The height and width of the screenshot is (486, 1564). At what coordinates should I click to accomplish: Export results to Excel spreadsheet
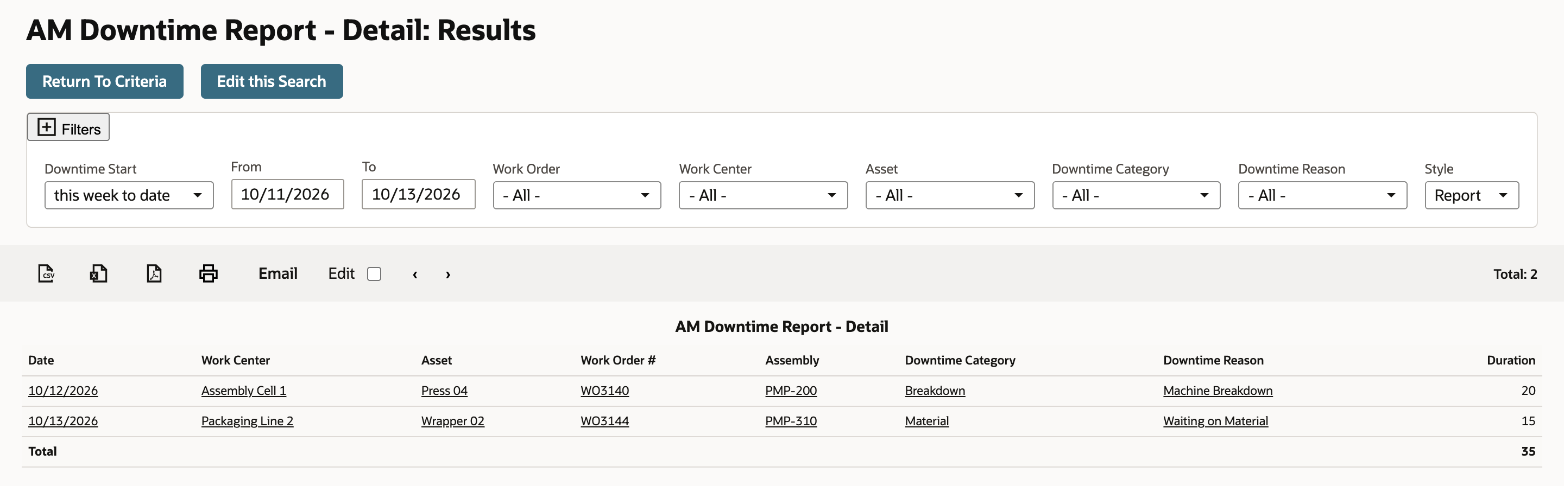[x=99, y=273]
